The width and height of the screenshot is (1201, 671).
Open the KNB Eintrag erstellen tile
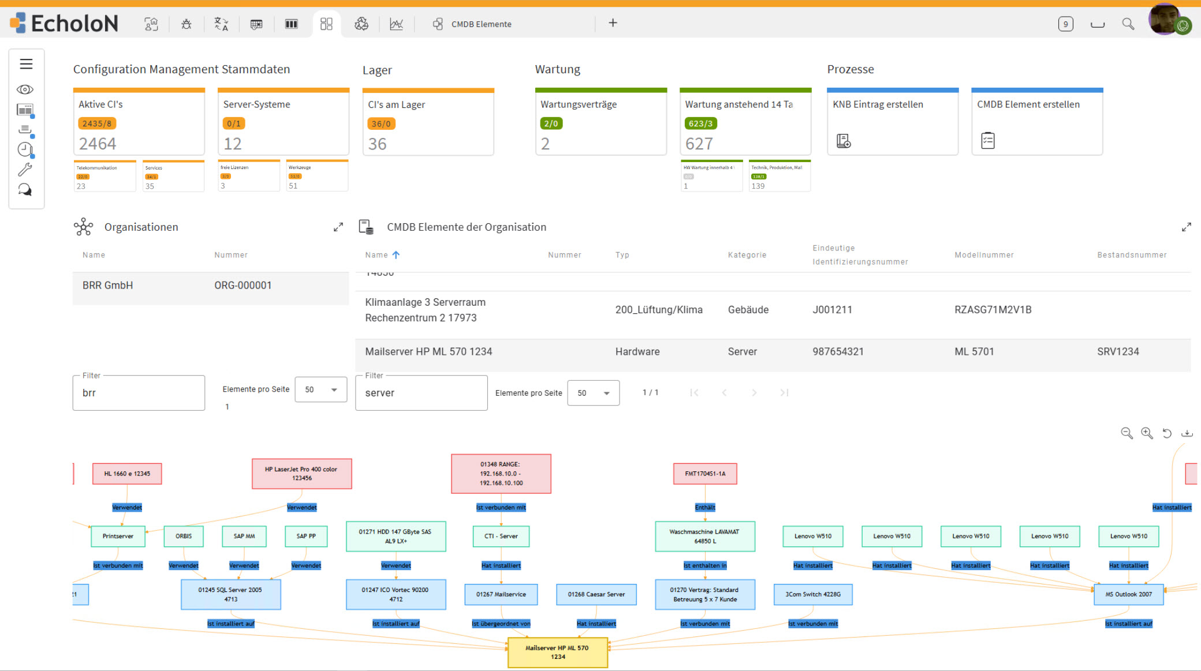coord(892,122)
